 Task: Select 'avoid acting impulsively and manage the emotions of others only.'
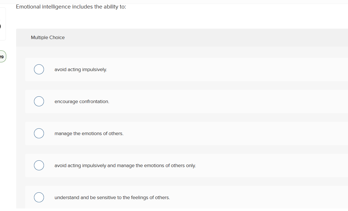(x=39, y=165)
